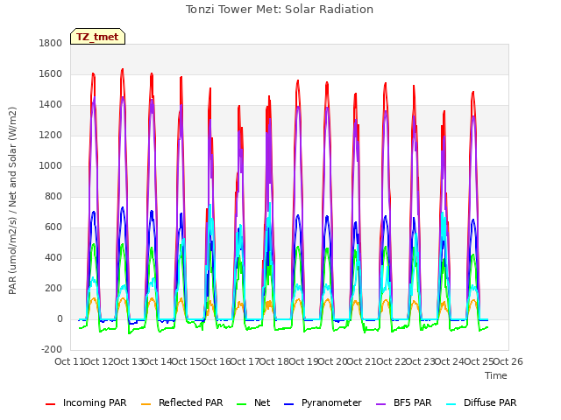Click the 600 y-axis tick label

point(53,227)
